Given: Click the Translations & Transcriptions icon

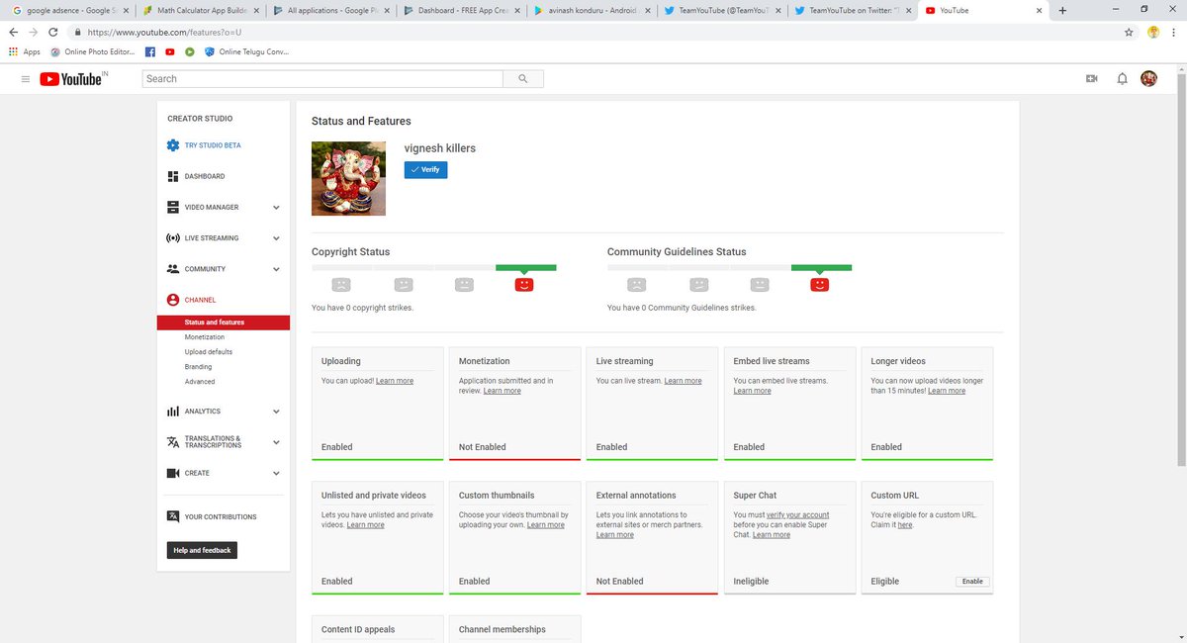Looking at the screenshot, I should (173, 442).
